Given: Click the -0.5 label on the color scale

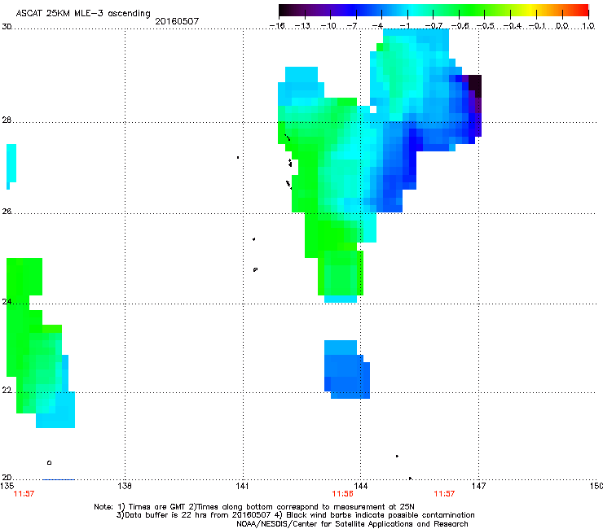Looking at the screenshot, I should pos(486,26).
